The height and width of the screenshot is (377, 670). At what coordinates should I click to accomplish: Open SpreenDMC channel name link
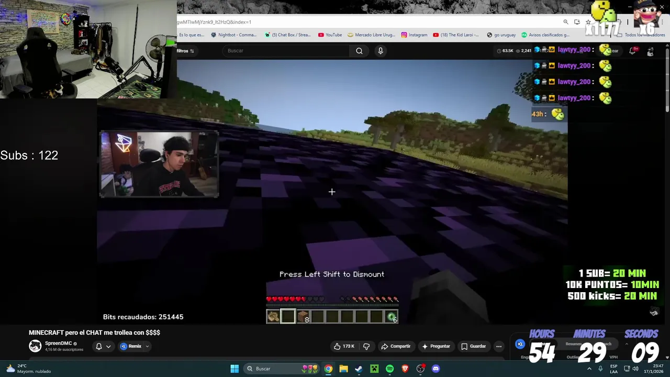click(58, 343)
